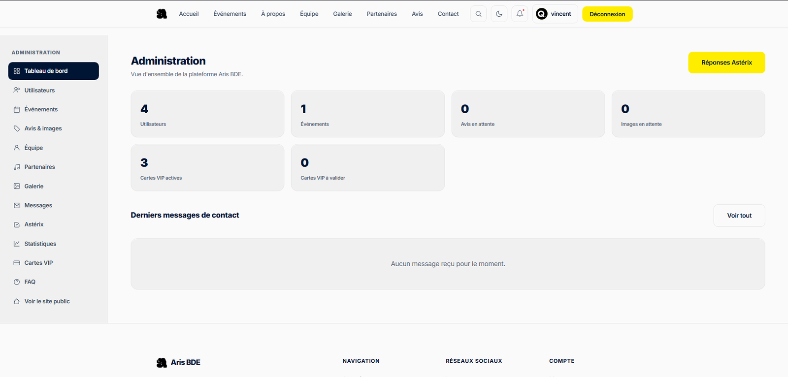Select the Événements stat card showing 1
Viewport: 788px width, 377px height.
(x=368, y=114)
